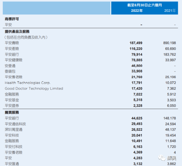Click the value 29,493

coord(137,124)
